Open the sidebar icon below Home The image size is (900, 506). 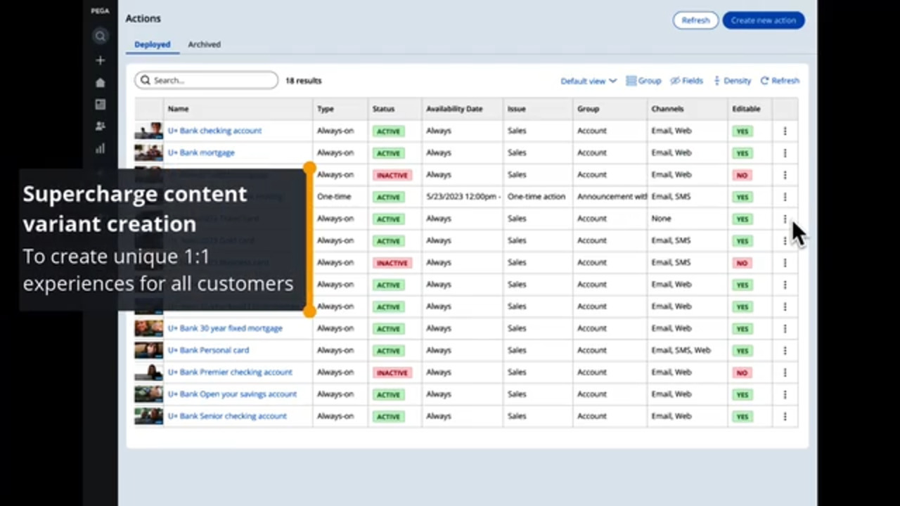point(100,105)
